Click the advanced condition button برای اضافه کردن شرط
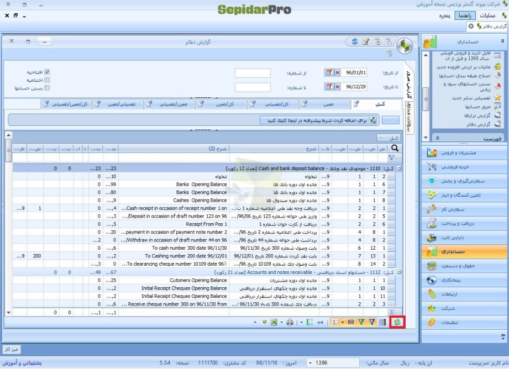This screenshot has width=509, height=369. 318,120
